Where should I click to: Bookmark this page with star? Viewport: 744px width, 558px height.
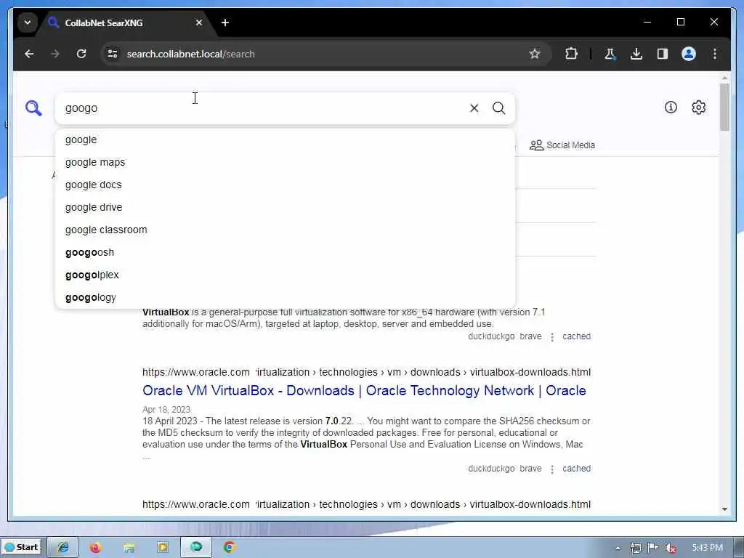pos(535,54)
